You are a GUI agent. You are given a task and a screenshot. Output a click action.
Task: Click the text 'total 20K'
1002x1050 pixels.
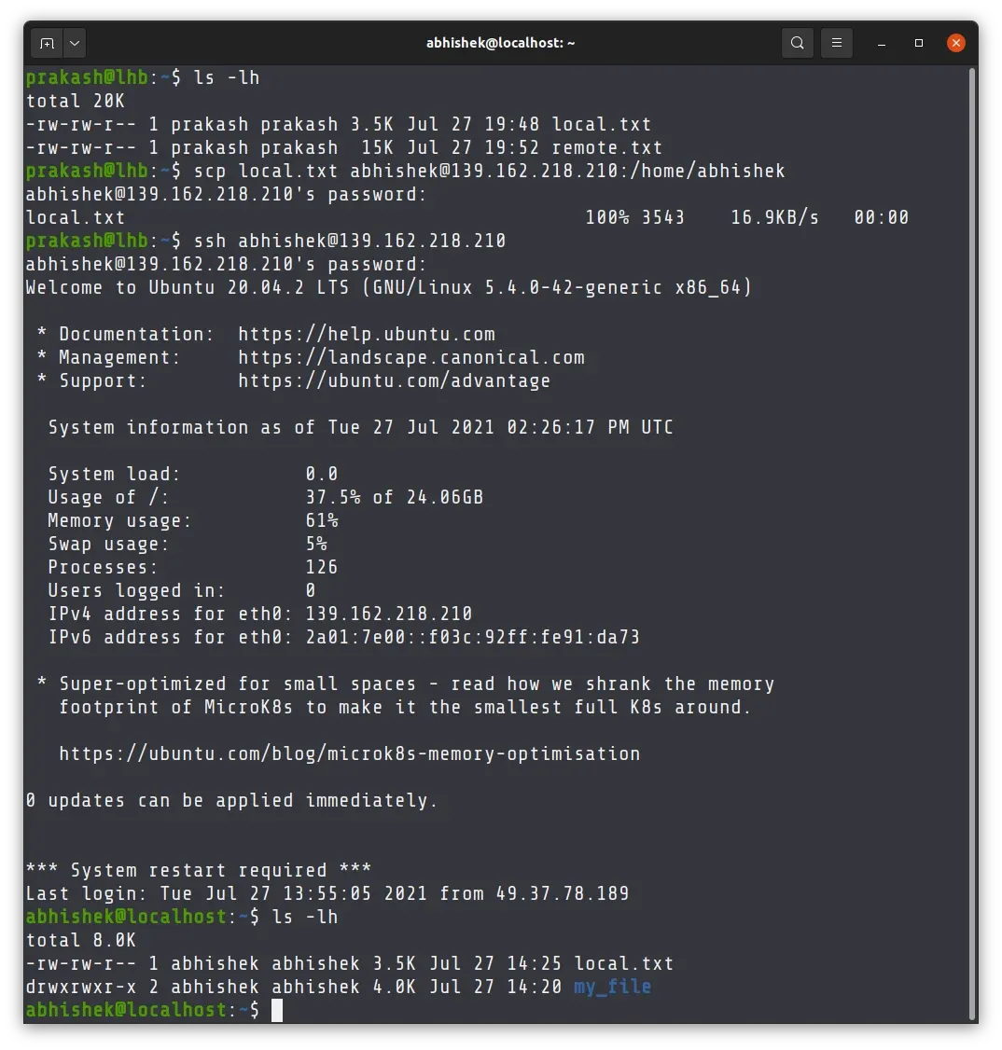(x=75, y=101)
